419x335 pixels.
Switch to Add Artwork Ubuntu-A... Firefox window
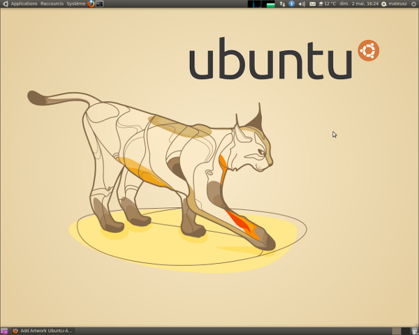pyautogui.click(x=43, y=331)
